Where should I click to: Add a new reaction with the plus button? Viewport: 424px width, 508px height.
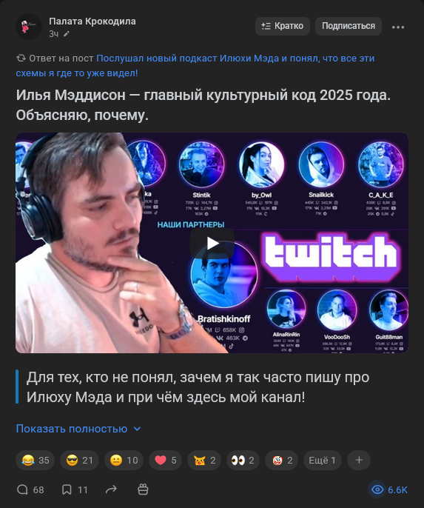tap(359, 460)
